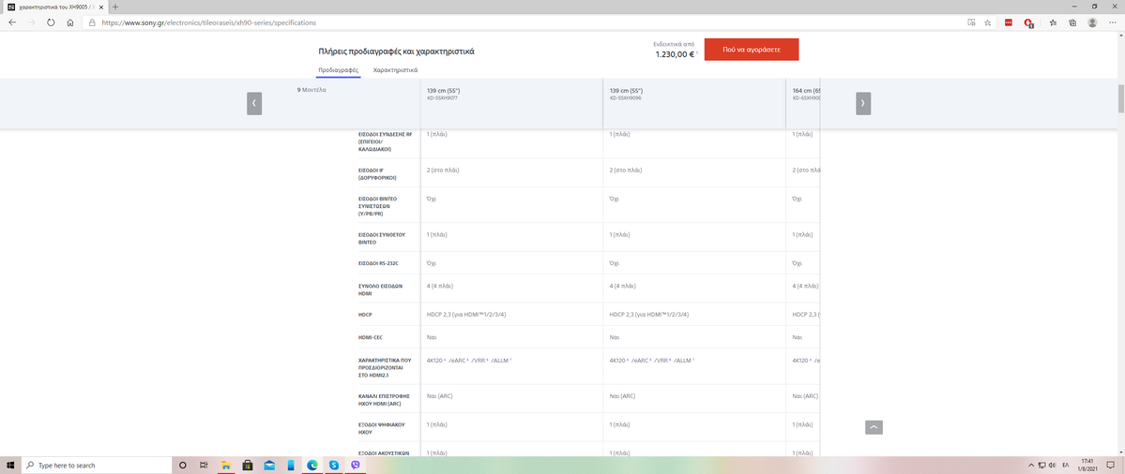Click the Windows taskbar search box

94,466
